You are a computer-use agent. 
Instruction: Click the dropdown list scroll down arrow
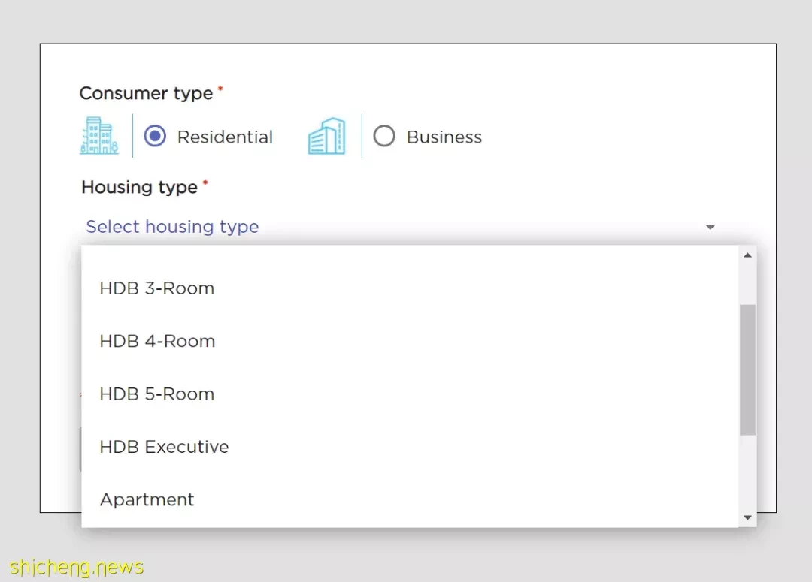click(x=747, y=517)
